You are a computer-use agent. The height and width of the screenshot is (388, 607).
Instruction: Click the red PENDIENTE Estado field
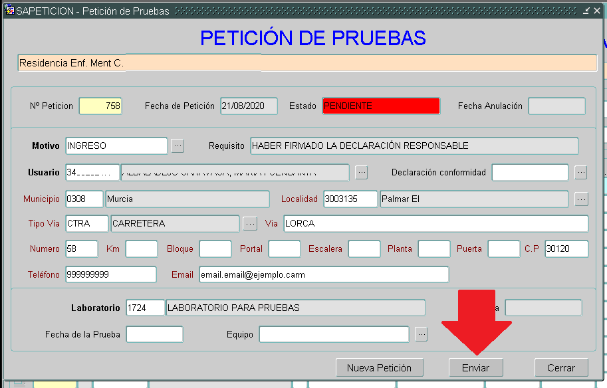click(381, 106)
